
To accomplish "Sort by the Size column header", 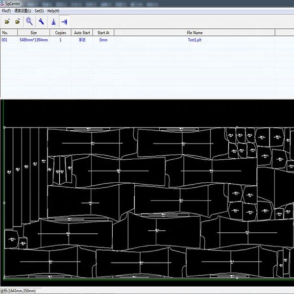I will coord(33,33).
